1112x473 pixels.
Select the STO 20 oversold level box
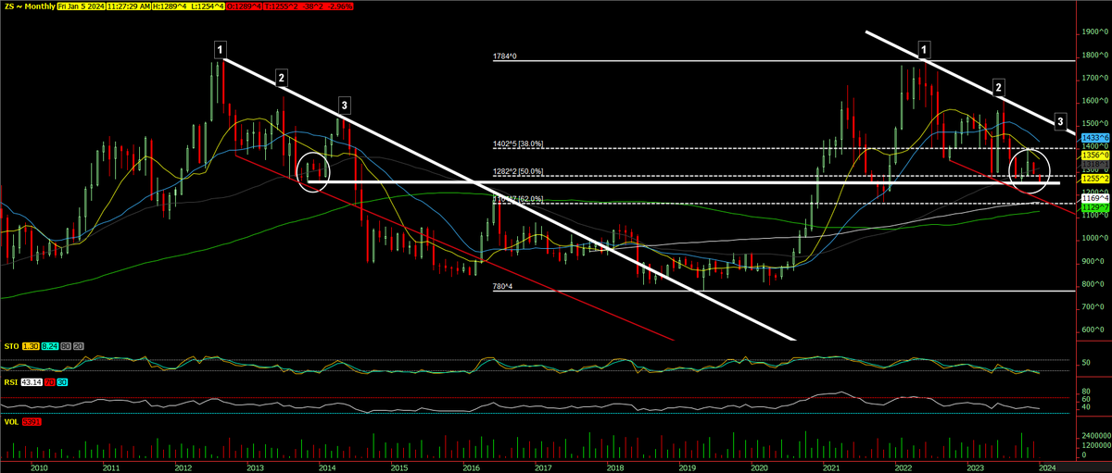79,346
